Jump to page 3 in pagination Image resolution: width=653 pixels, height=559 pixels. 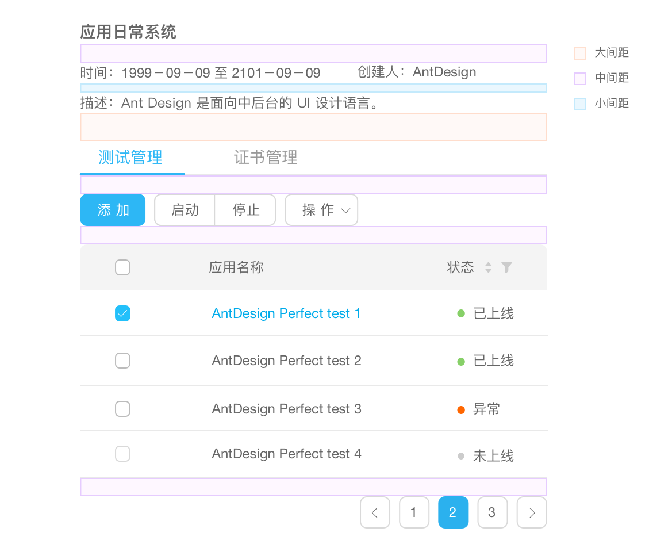pos(492,512)
